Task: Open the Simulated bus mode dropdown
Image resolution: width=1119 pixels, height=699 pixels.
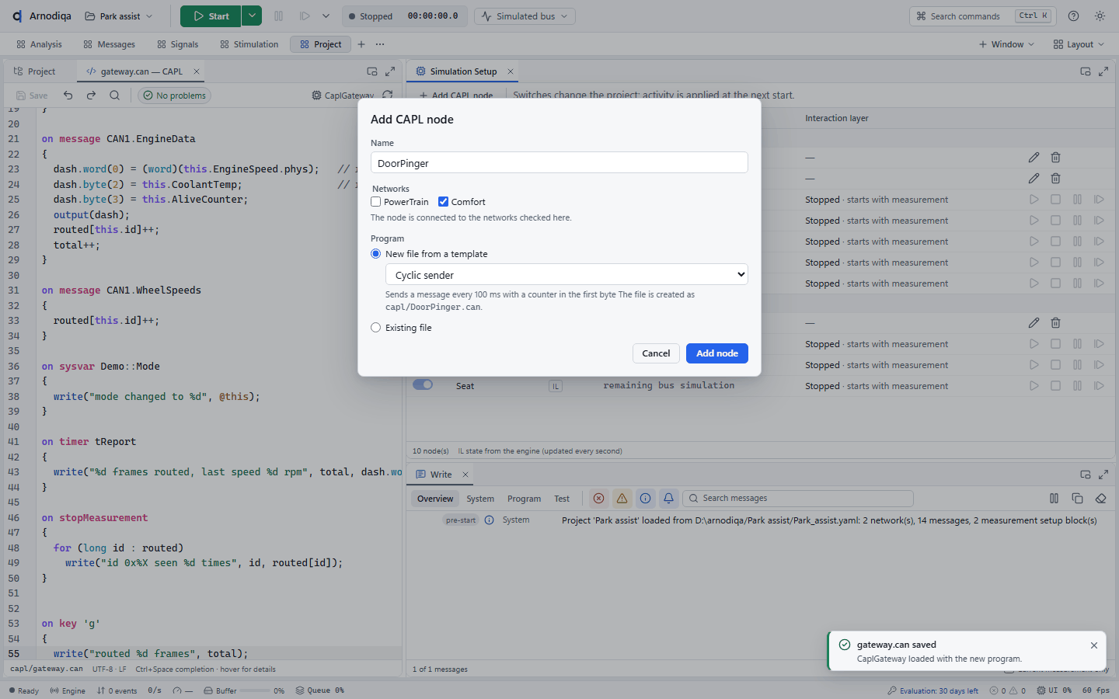Action: (x=525, y=16)
